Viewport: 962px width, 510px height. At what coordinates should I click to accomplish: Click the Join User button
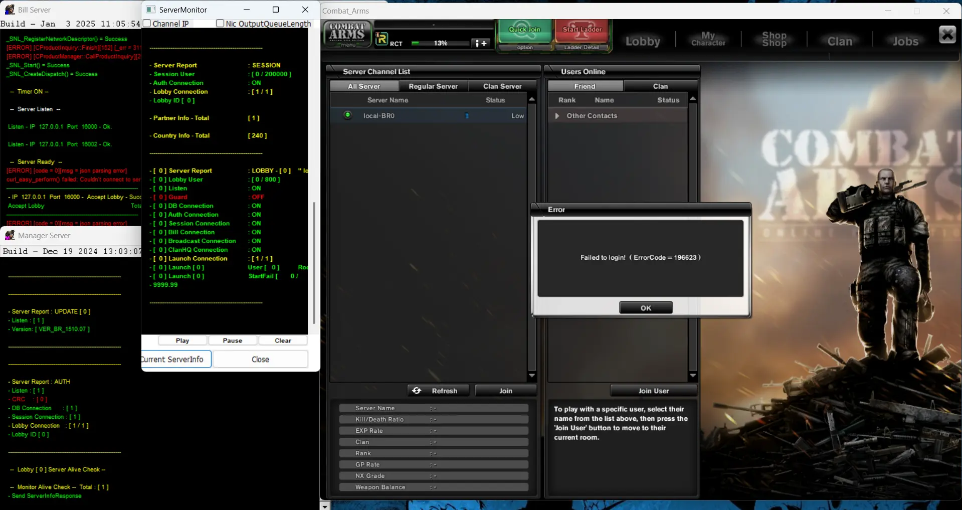point(654,391)
